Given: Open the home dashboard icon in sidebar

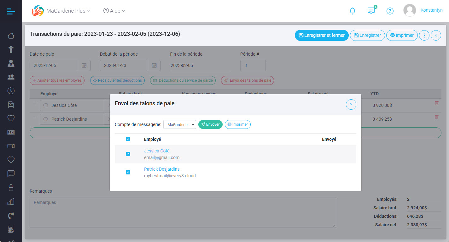Looking at the screenshot, I should pos(11,36).
